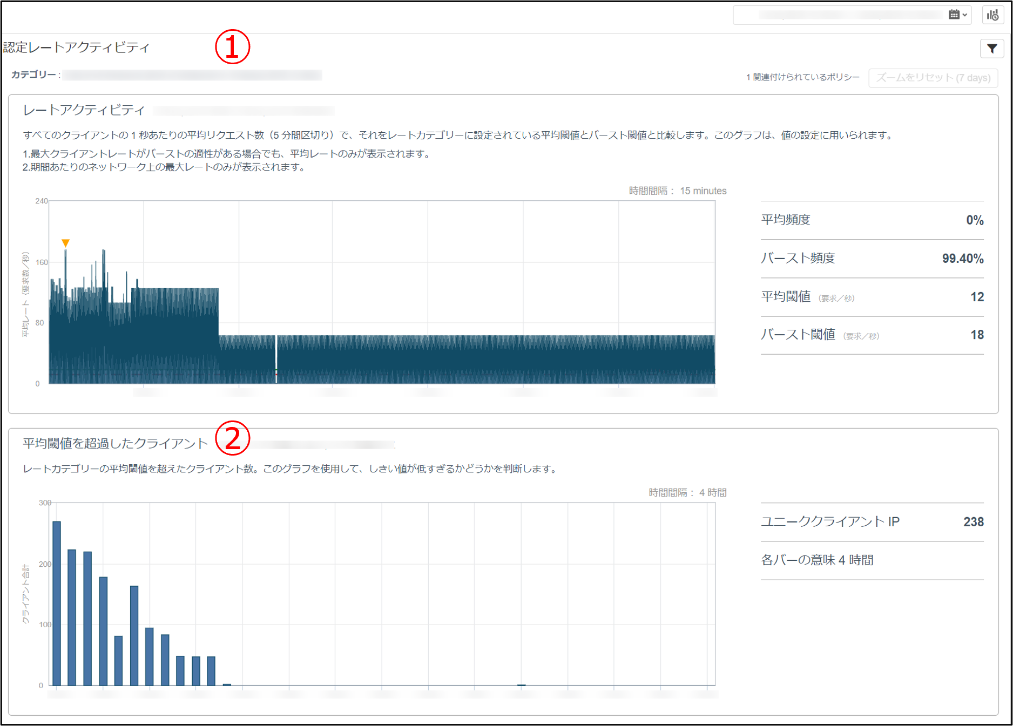Click the funnel filter icon
The width and height of the screenshot is (1013, 726).
991,49
